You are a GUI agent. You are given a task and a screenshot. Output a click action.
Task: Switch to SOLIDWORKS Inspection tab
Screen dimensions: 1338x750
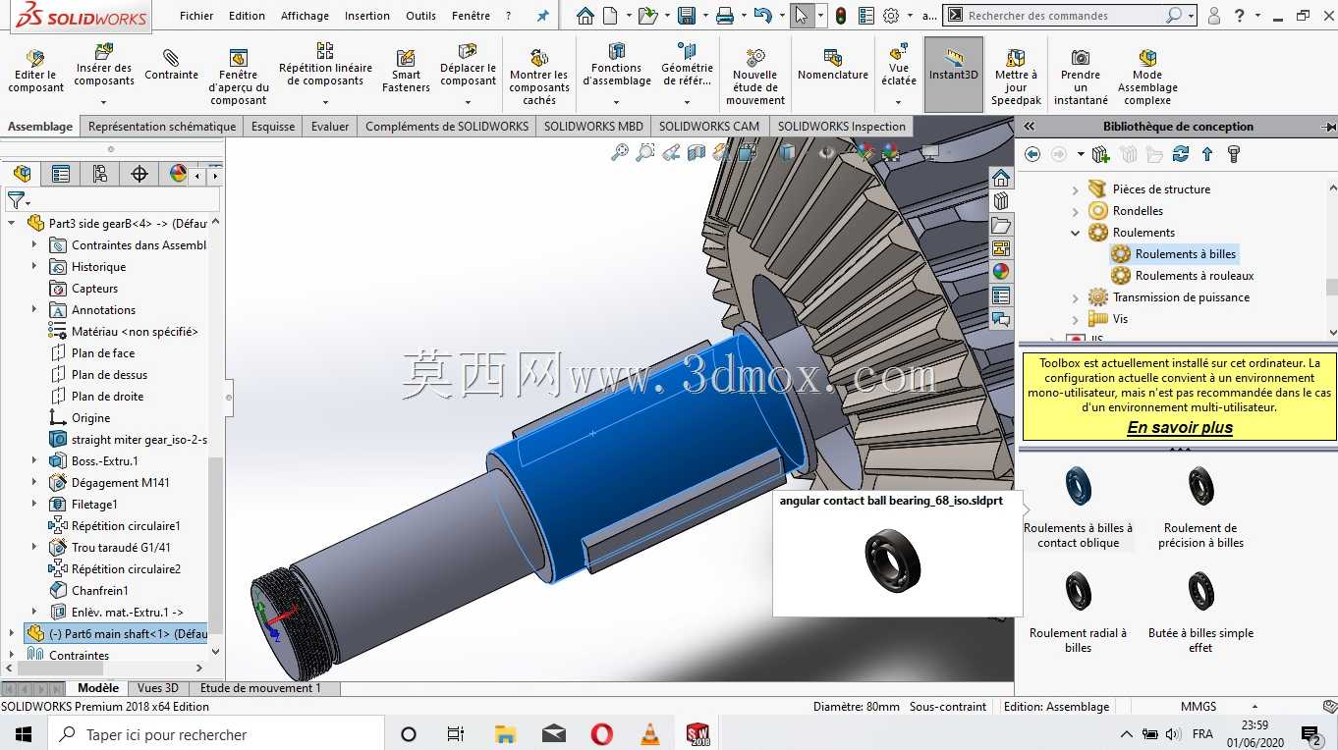point(841,126)
